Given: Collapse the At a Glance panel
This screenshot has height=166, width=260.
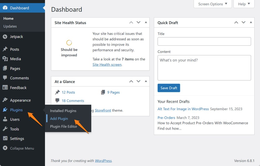Looking at the screenshot, I should point(146,81).
